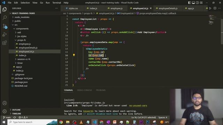Viewport: 223px width, 125px height.
Task: Open the Search view in activity bar
Action: (5, 18)
